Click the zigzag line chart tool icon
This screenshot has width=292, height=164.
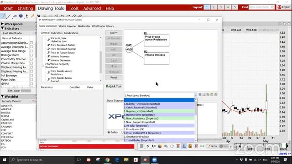pyautogui.click(x=56, y=16)
